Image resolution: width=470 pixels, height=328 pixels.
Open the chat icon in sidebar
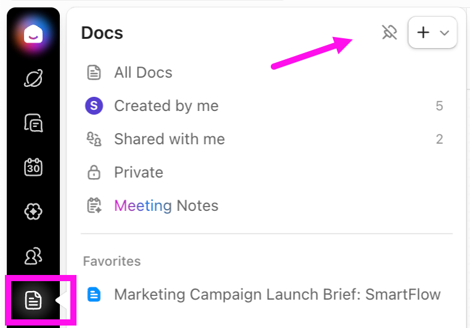[x=33, y=123]
